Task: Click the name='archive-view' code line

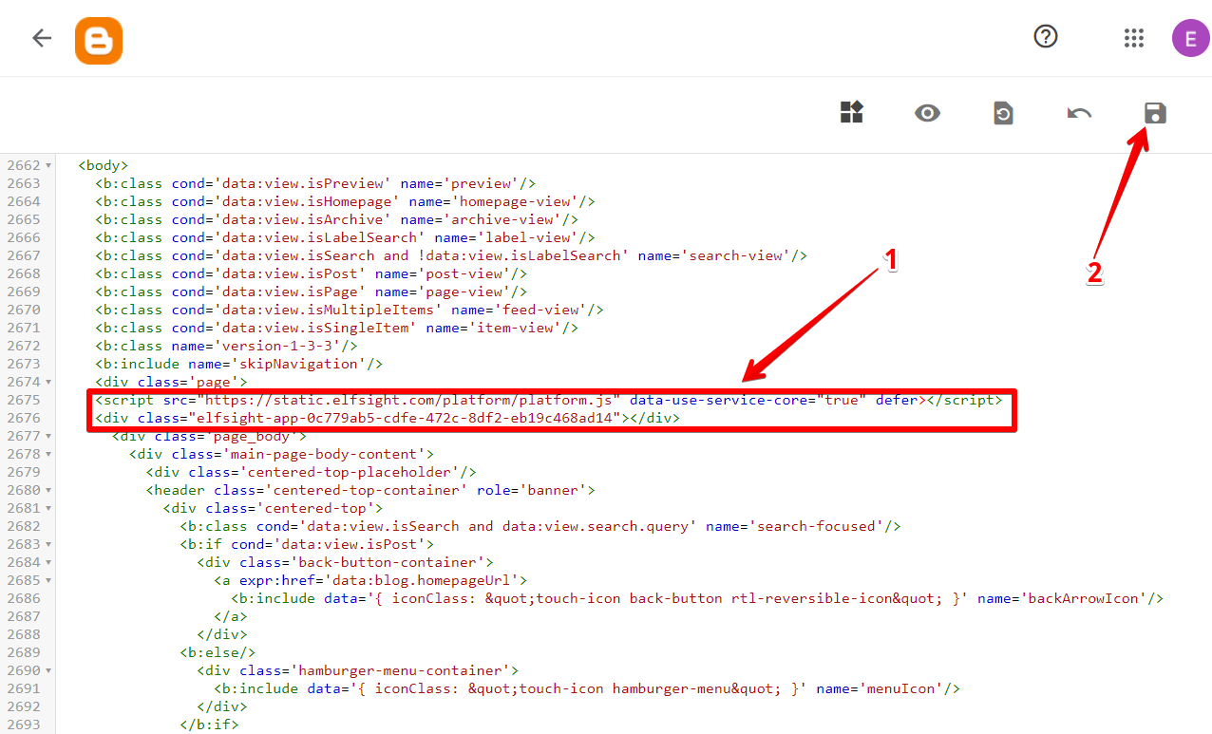Action: 337,219
